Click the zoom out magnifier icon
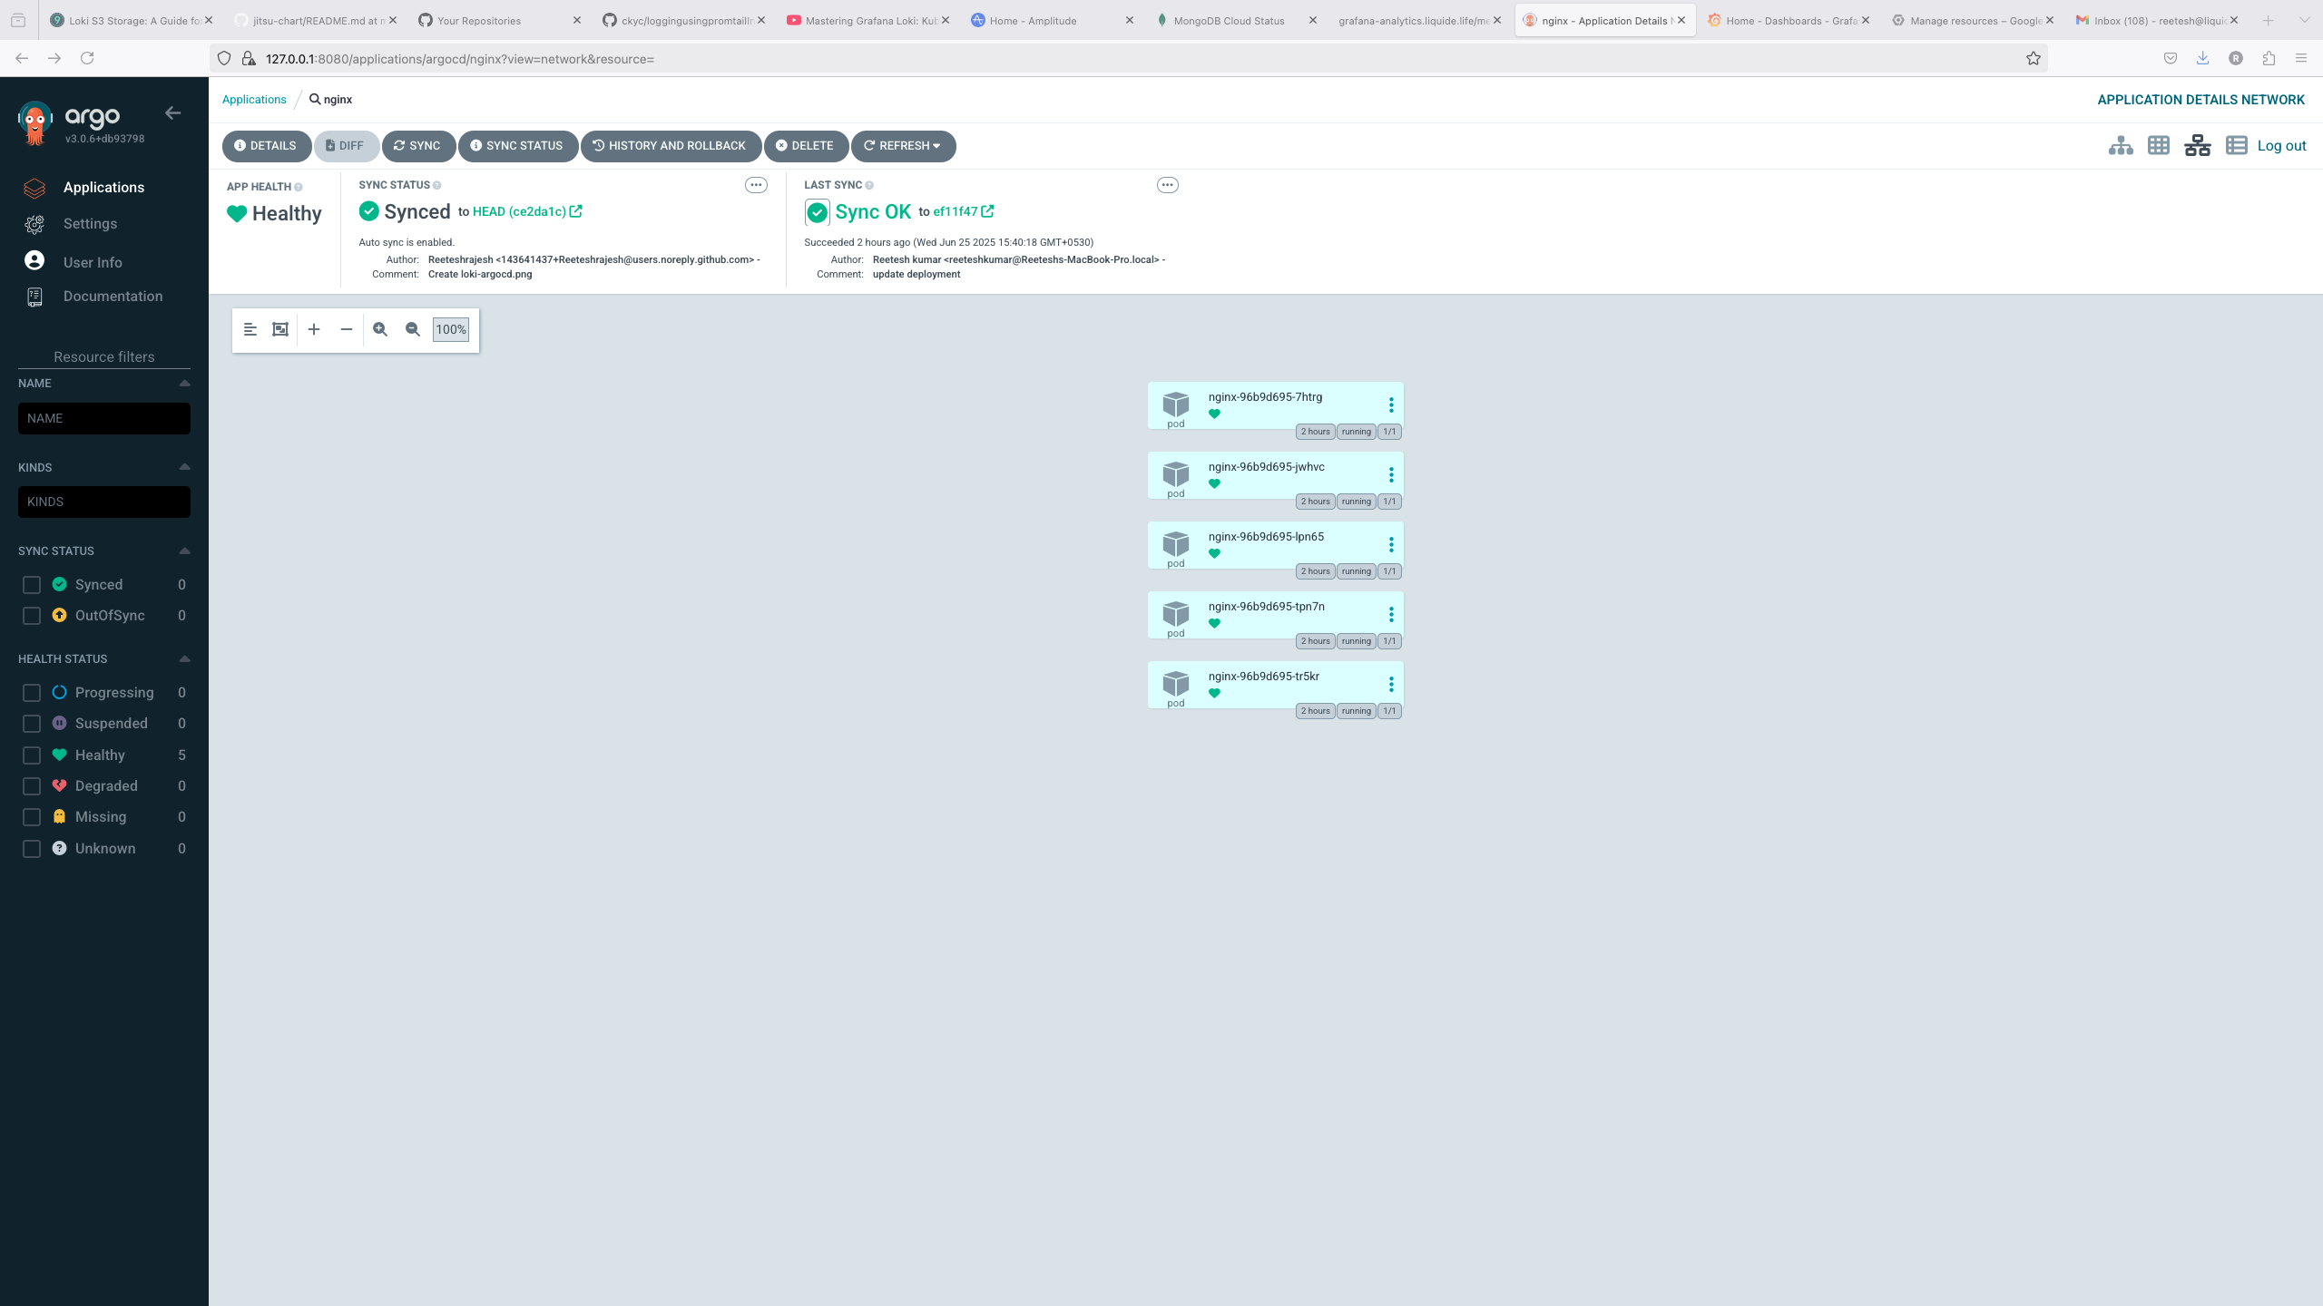 tap(413, 330)
